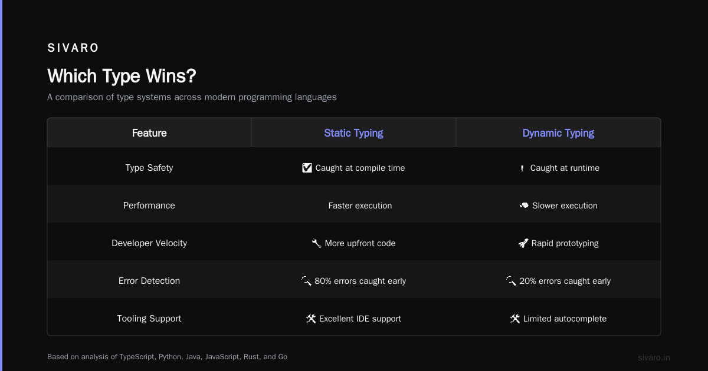Select the Static Typing column header

(x=353, y=133)
